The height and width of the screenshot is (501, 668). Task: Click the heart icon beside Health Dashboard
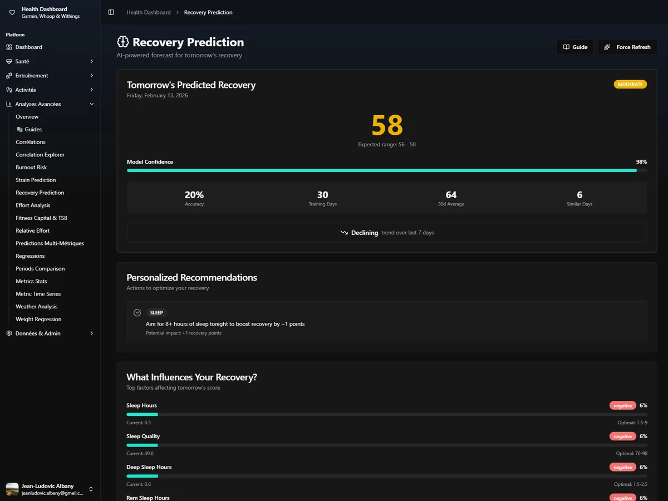click(12, 12)
